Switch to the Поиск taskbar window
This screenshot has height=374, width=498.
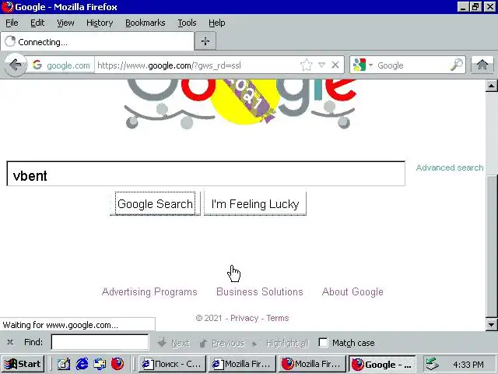tap(173, 364)
